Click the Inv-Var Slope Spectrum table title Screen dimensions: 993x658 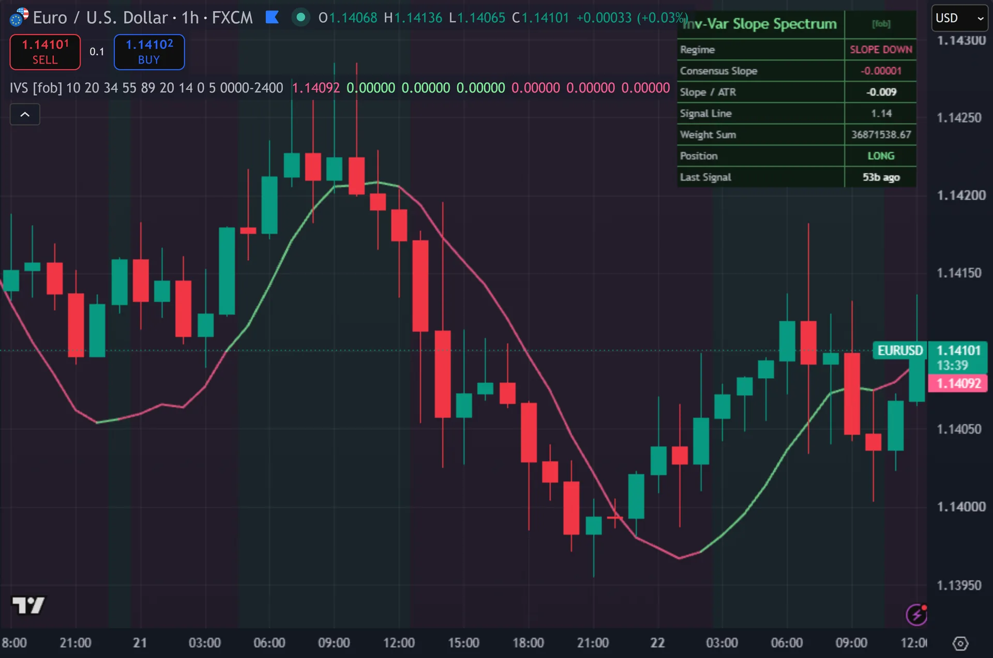(x=759, y=24)
